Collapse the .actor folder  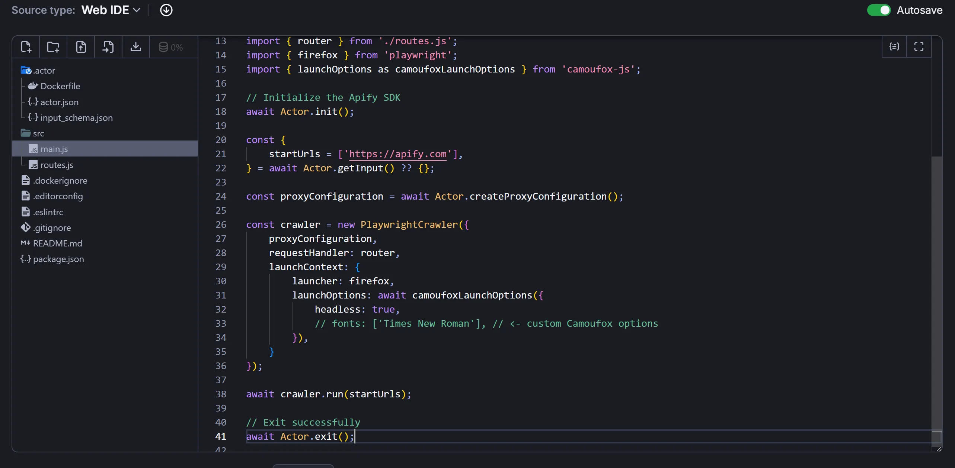pyautogui.click(x=38, y=70)
